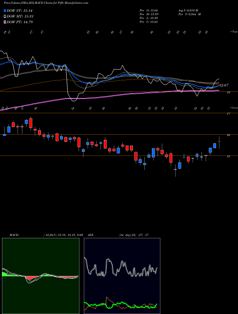Click the MACD (12,26,9) values text
The width and height of the screenshot is (238, 314).
tap(63, 235)
